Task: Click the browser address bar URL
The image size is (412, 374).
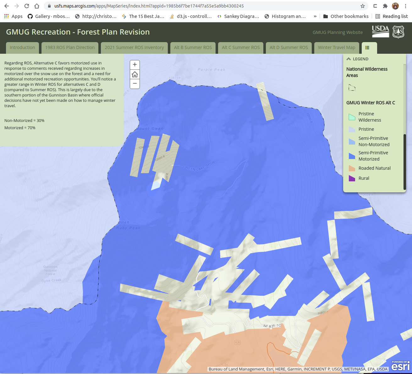Action: [x=149, y=6]
